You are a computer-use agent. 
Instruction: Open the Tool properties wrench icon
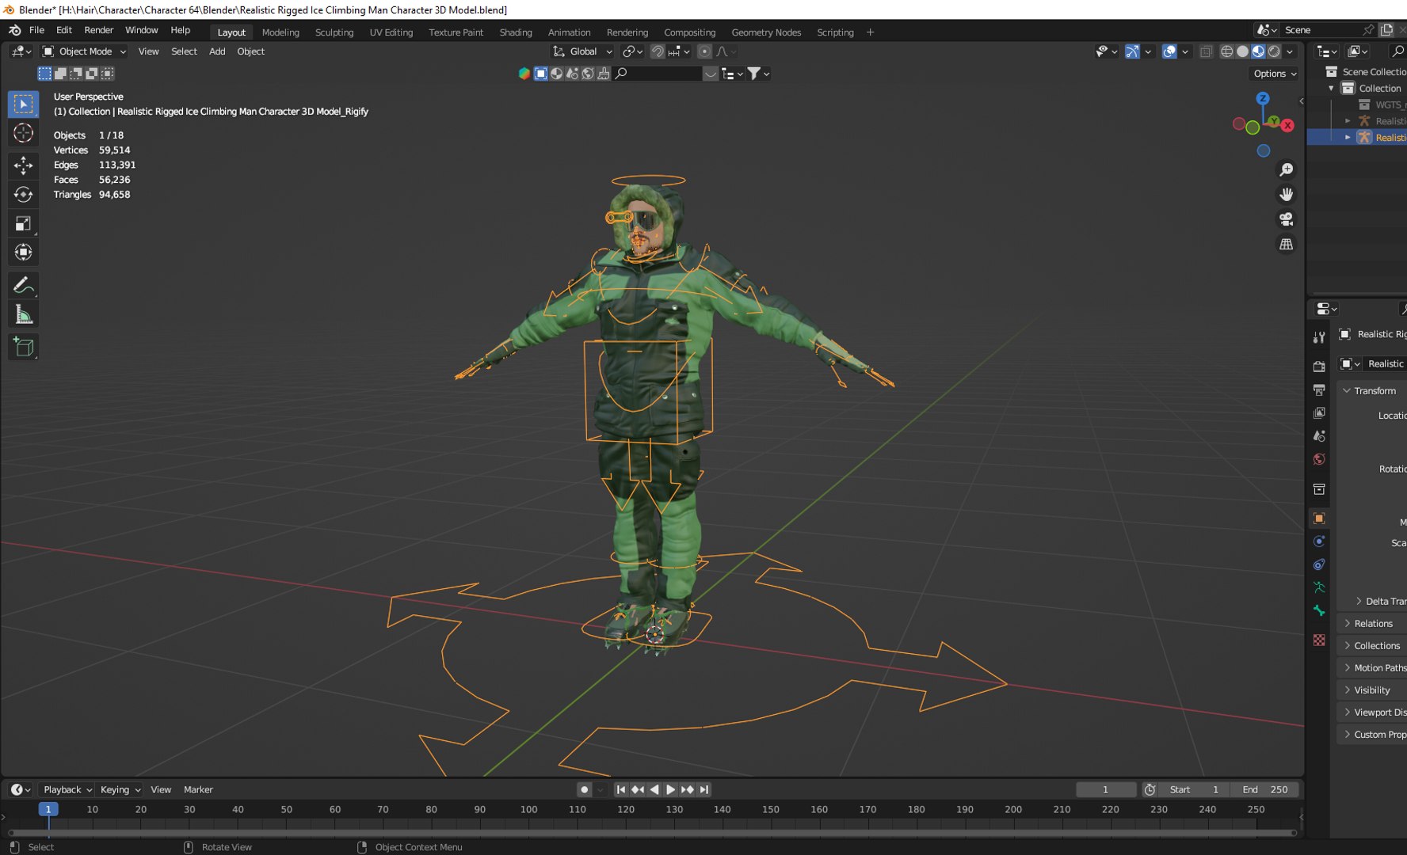pyautogui.click(x=1319, y=337)
